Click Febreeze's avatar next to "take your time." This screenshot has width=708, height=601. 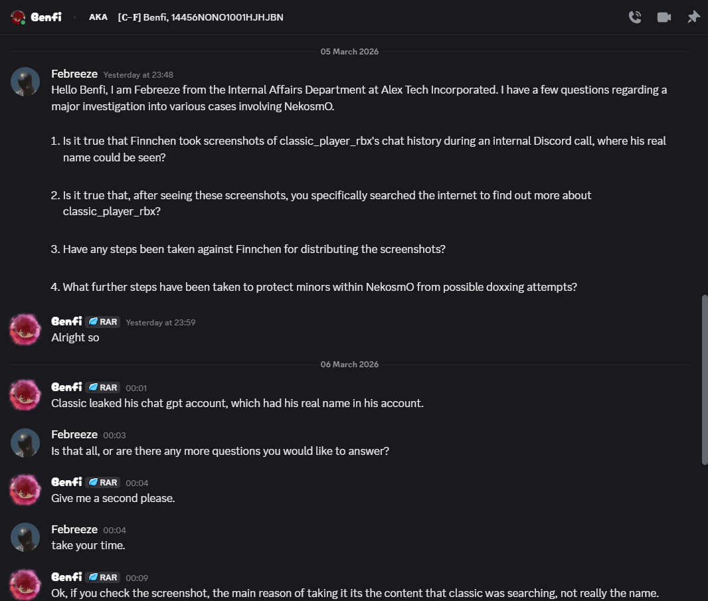pyautogui.click(x=25, y=537)
